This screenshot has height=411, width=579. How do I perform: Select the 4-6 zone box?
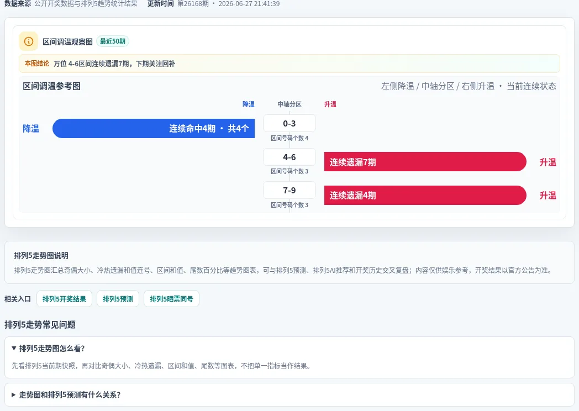point(289,157)
